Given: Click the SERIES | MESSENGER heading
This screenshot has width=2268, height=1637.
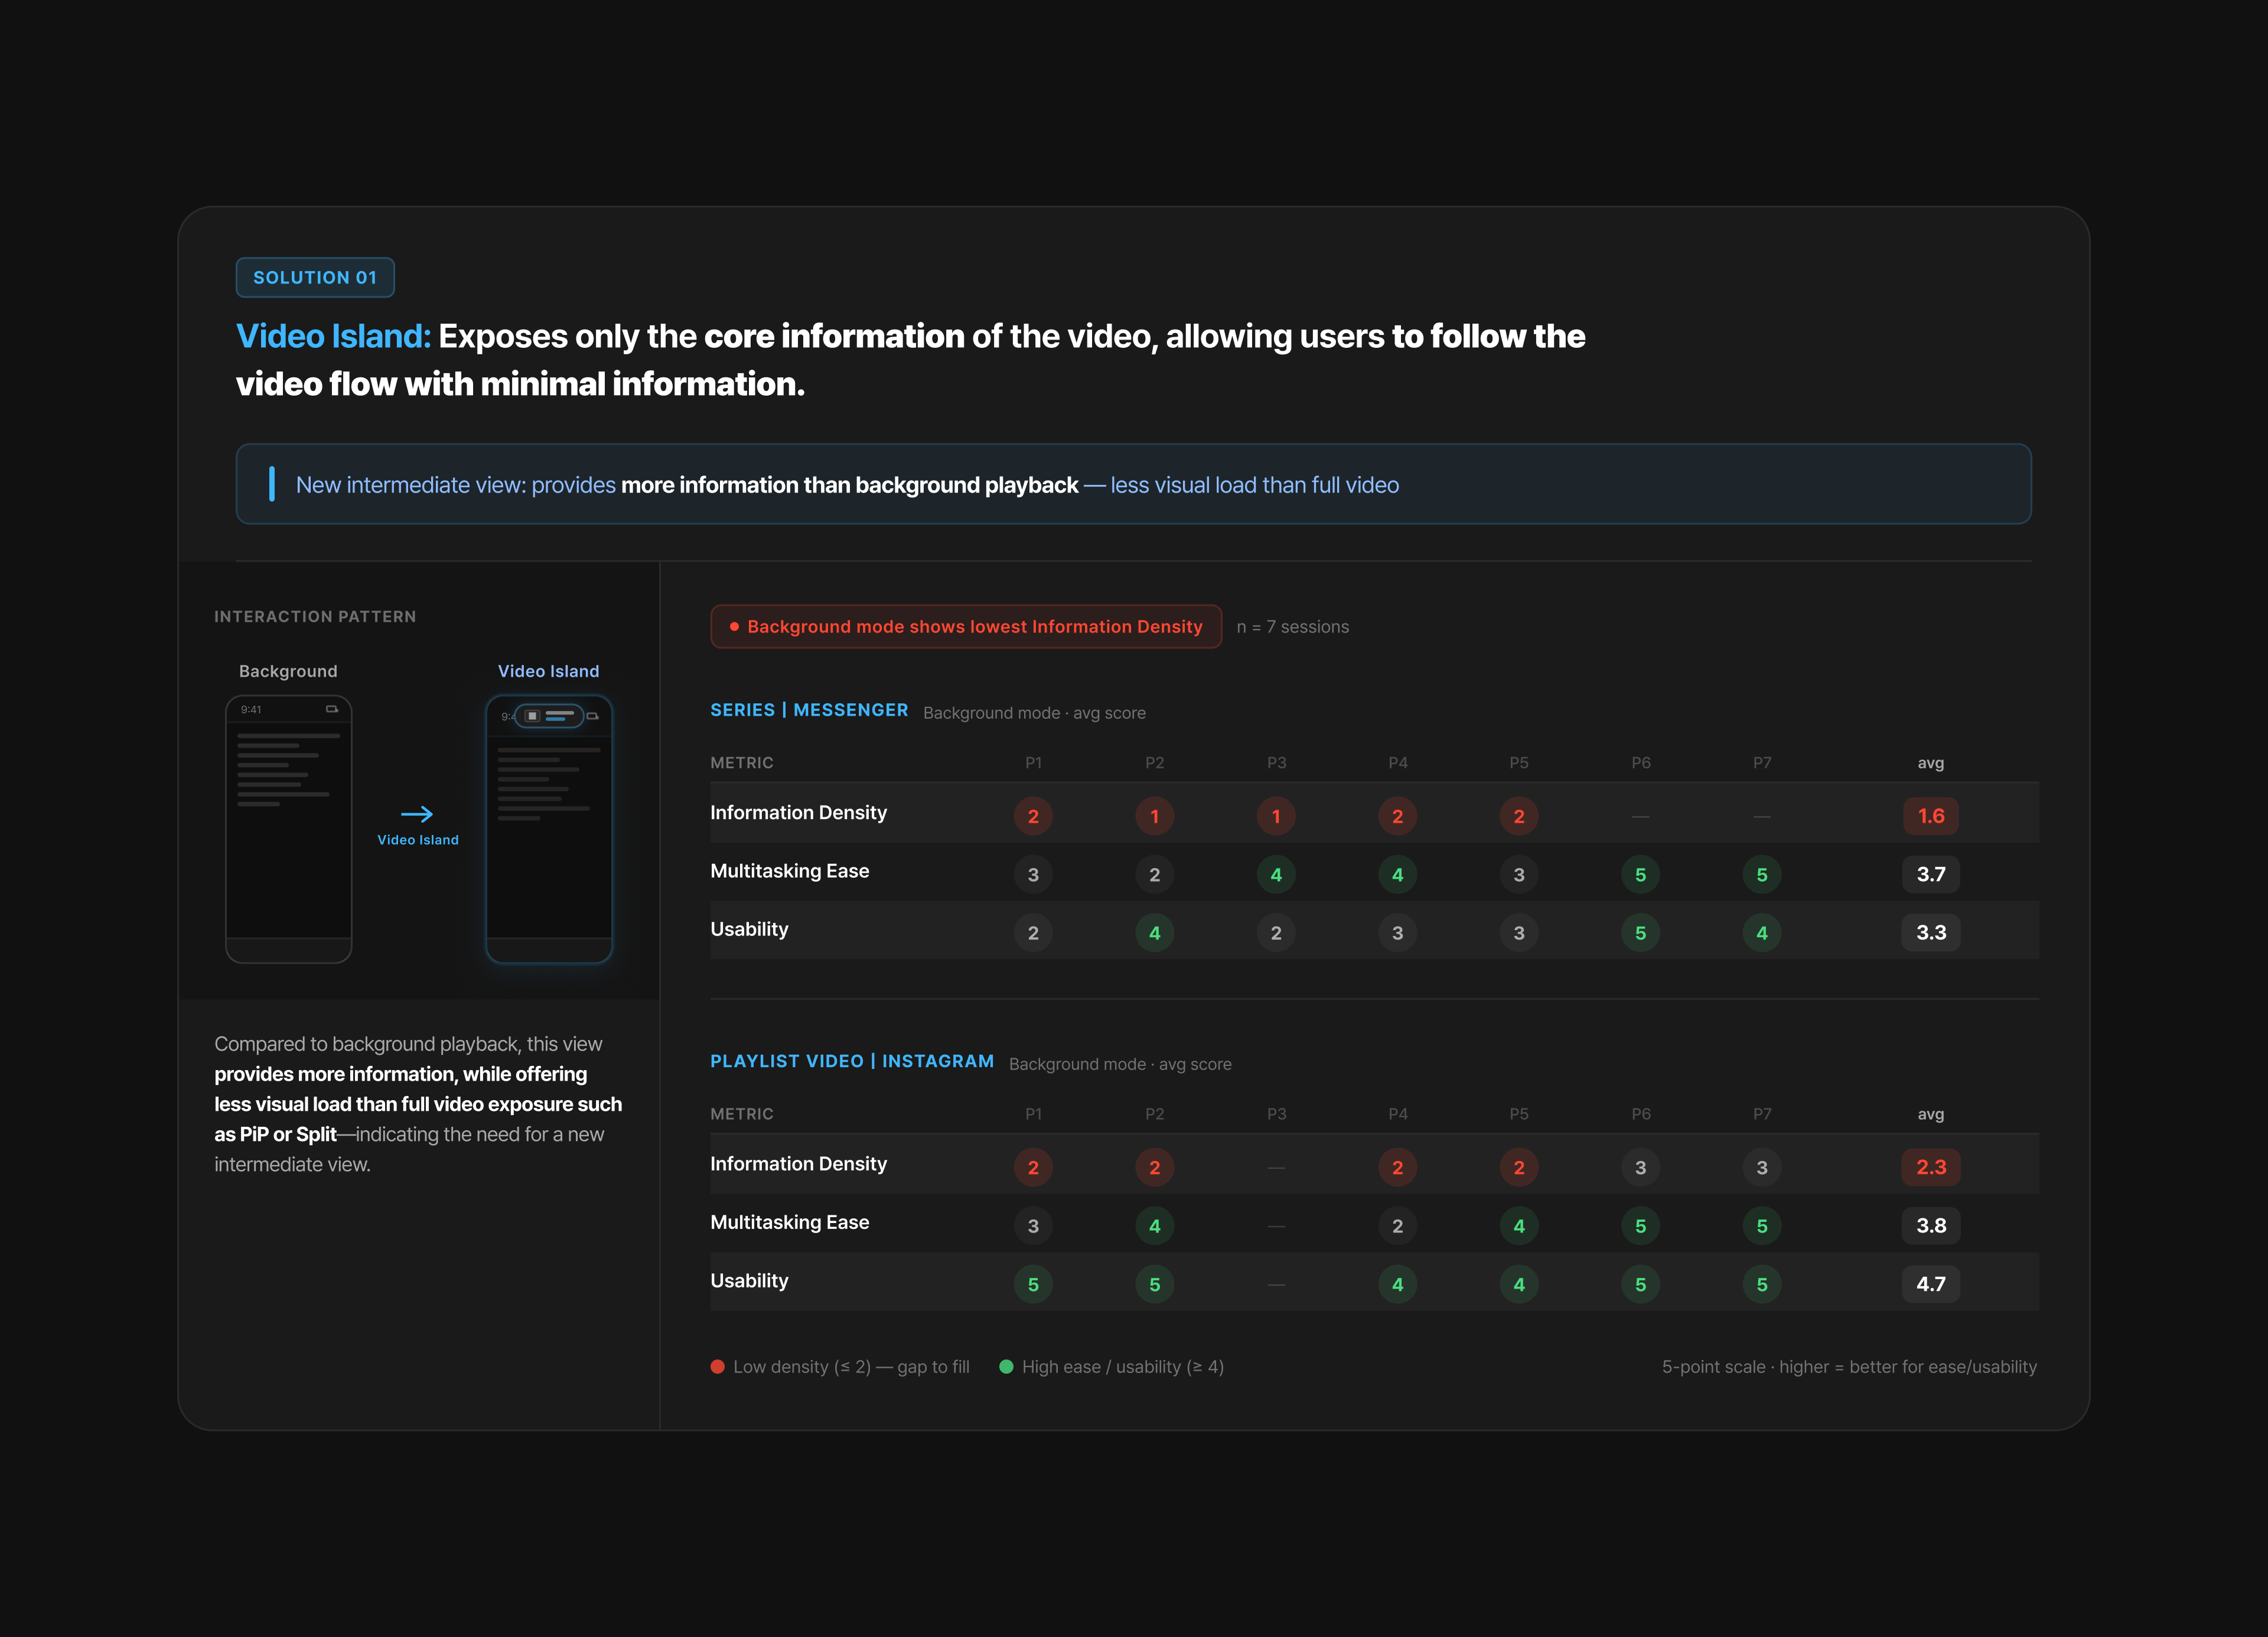Looking at the screenshot, I should click(809, 710).
